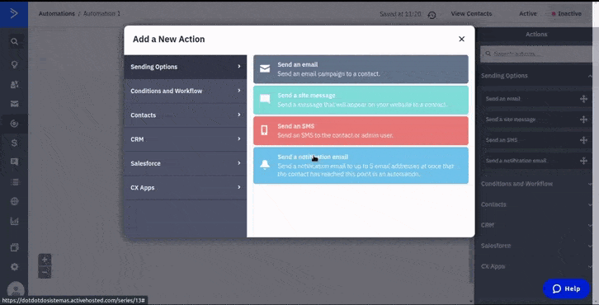599x305 pixels.
Task: Open campaigns envelope icon in sidebar
Action: [14, 104]
